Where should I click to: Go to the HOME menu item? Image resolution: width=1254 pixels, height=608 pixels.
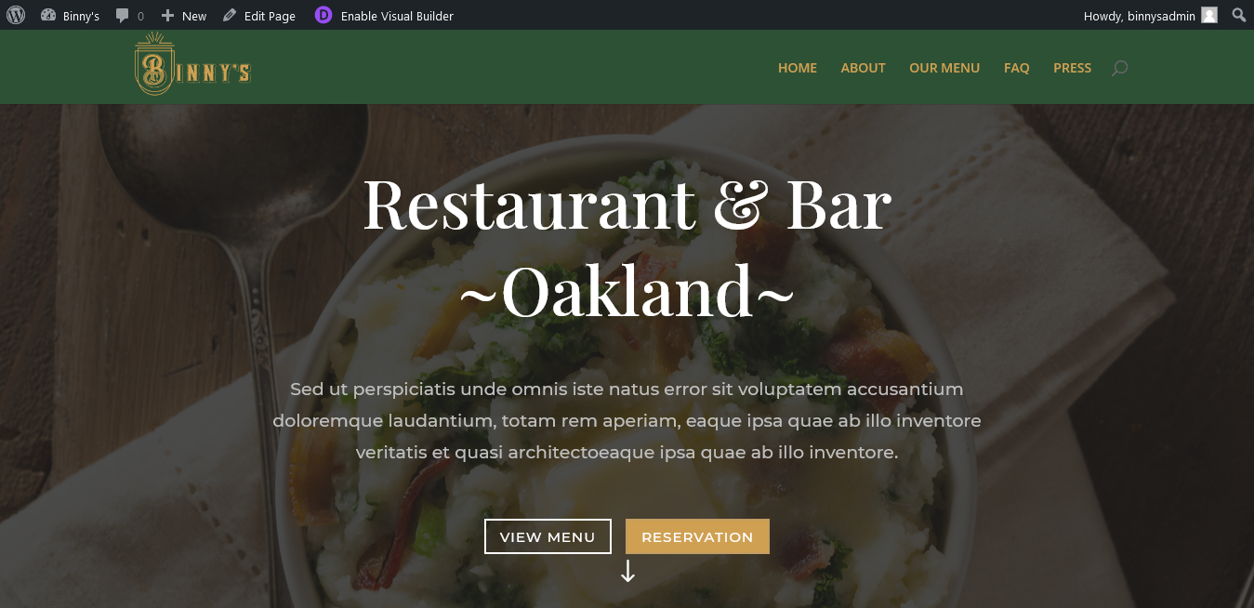click(x=798, y=68)
